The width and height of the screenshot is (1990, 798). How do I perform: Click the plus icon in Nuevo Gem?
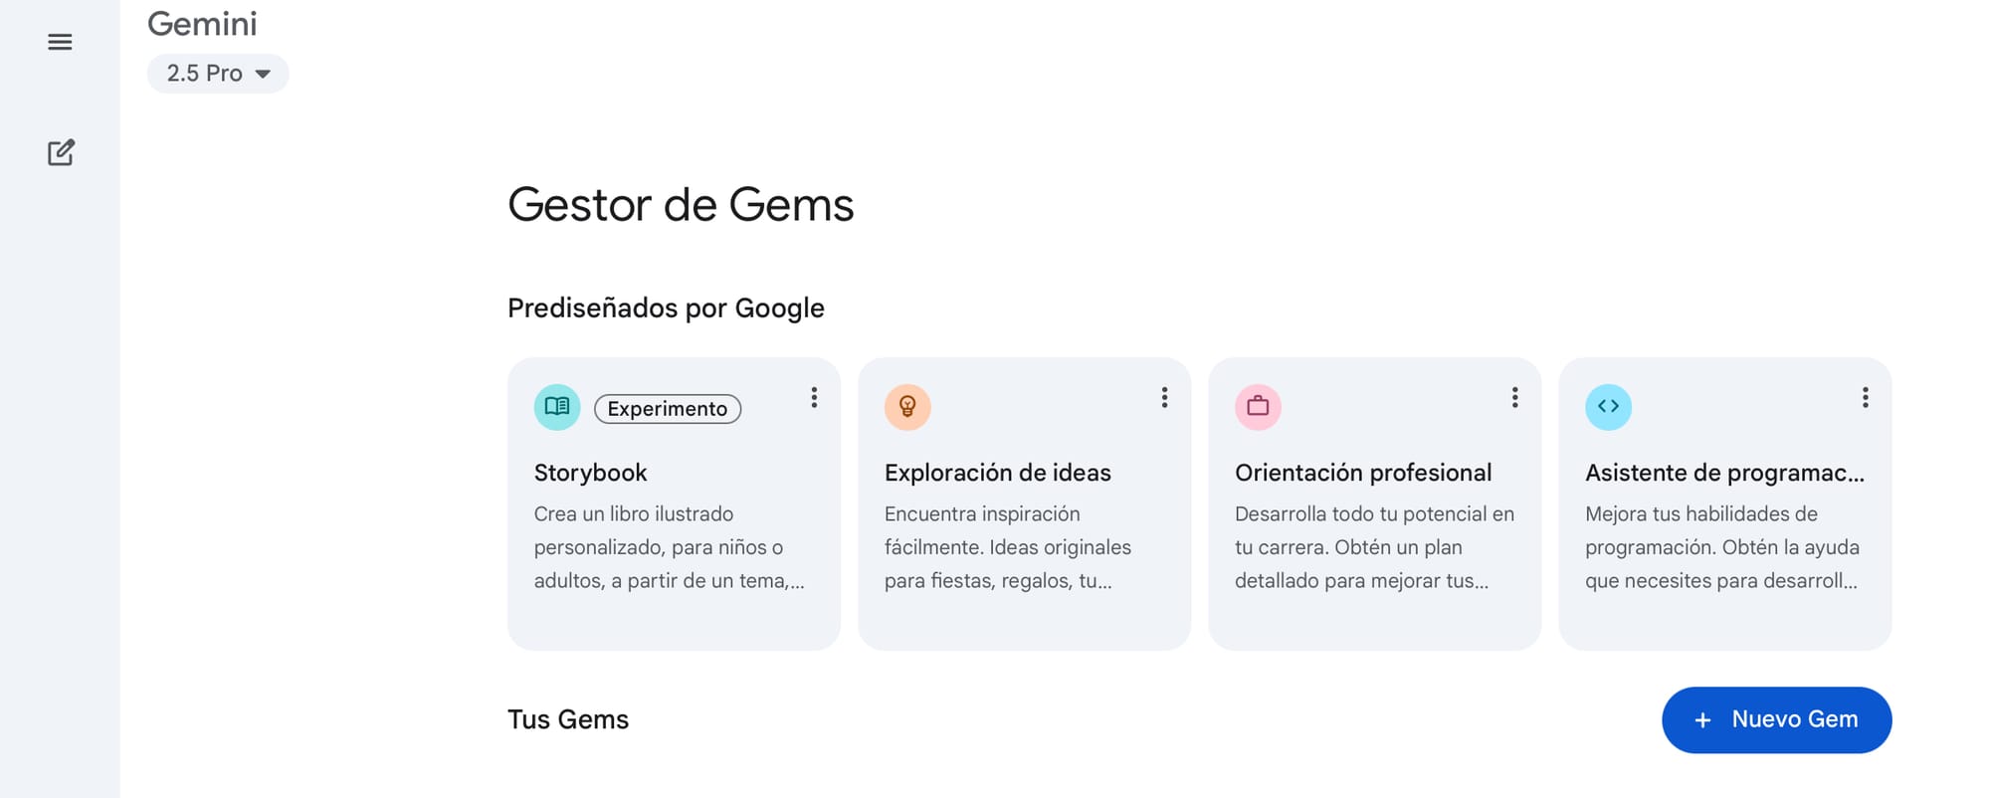point(1702,720)
